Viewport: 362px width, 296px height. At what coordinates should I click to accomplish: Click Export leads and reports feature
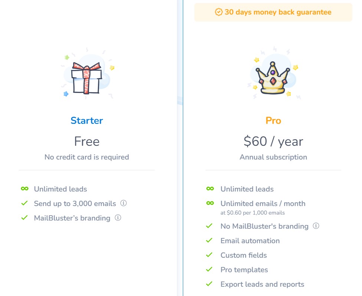(x=262, y=284)
